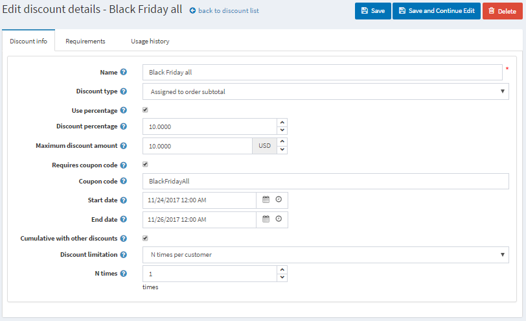526x321 pixels.
Task: Click the help icon beside Discount limitation
Action: [x=124, y=255]
